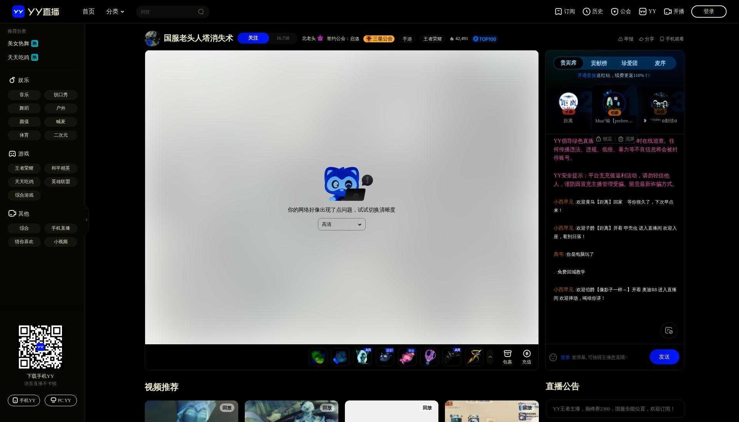Click 登录 link in chat input
739x422 pixels.
(565, 357)
